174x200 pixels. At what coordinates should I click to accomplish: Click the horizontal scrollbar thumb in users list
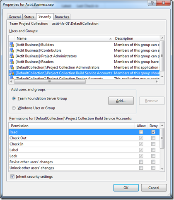[50, 81]
